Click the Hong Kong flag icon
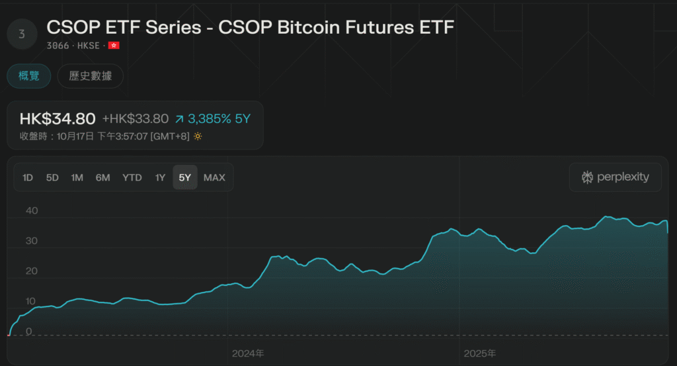This screenshot has height=366, width=677. click(114, 46)
